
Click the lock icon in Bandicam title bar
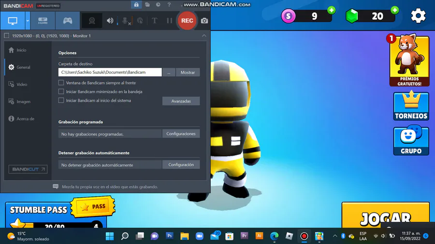tap(136, 5)
